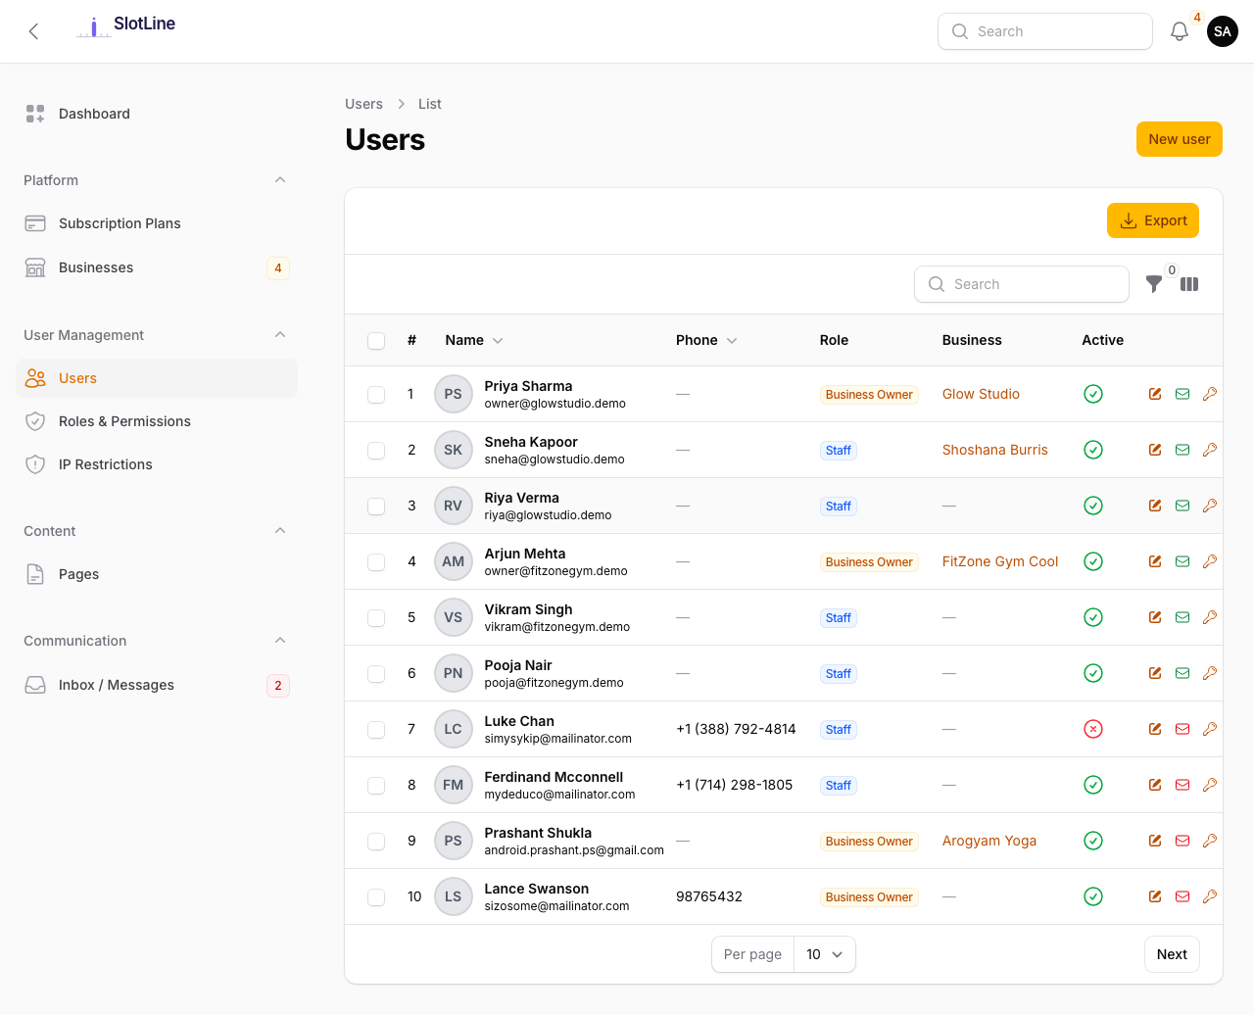Click red envelope icon for Luke Chan
This screenshot has height=1015, width=1254.
(1182, 729)
